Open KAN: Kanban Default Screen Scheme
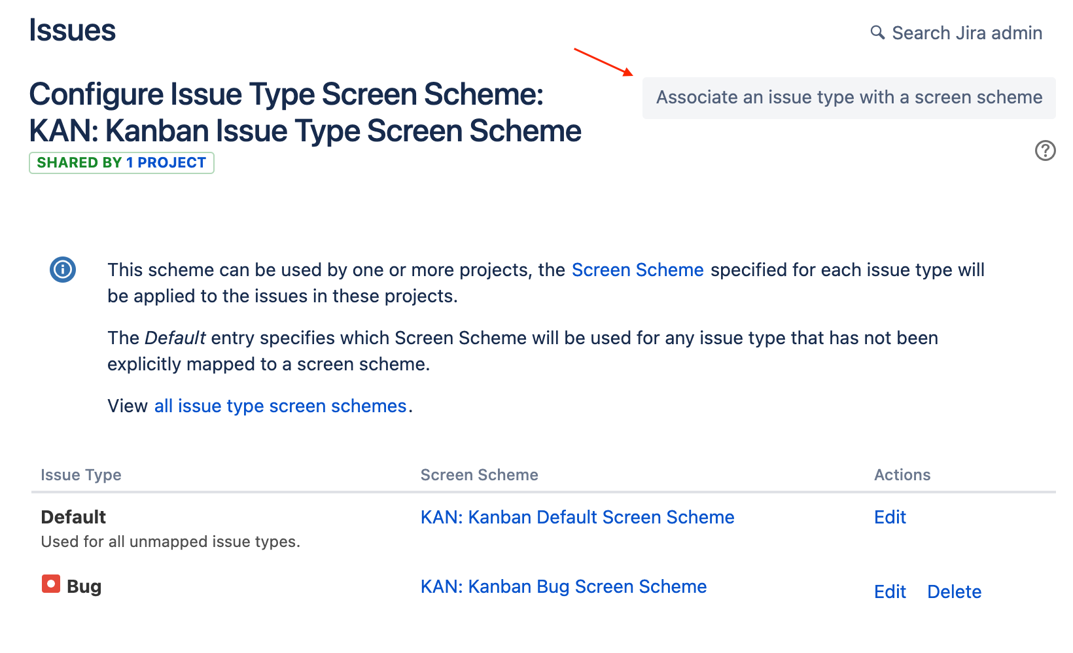The height and width of the screenshot is (653, 1073). click(x=577, y=517)
